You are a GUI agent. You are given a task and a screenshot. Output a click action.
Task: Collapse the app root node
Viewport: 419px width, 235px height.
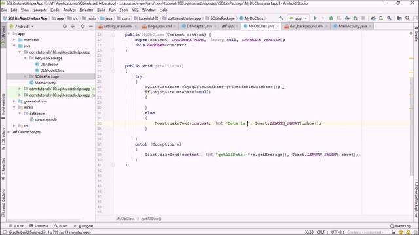[x=9, y=34]
